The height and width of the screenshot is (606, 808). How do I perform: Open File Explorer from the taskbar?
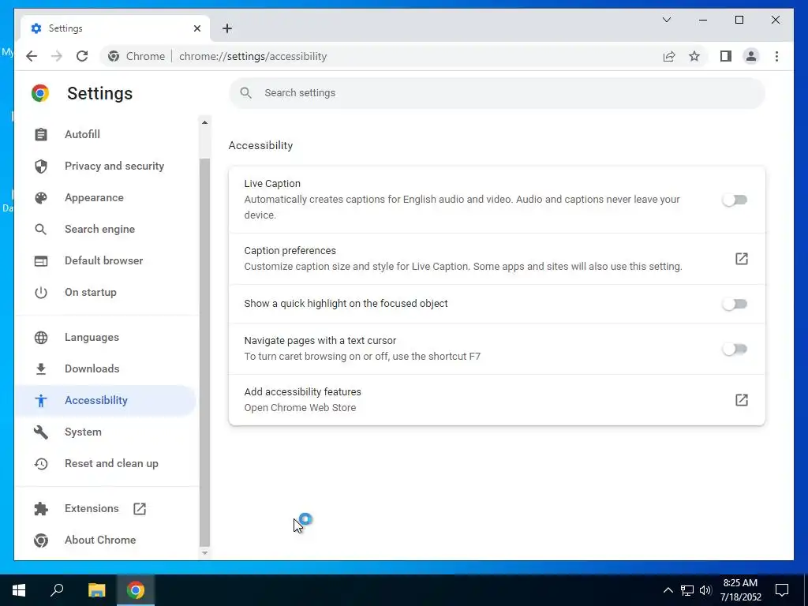tap(96, 590)
